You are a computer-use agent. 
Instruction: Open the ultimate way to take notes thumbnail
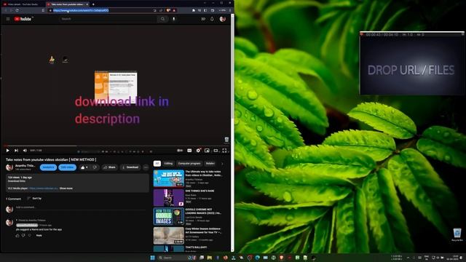pos(168,178)
